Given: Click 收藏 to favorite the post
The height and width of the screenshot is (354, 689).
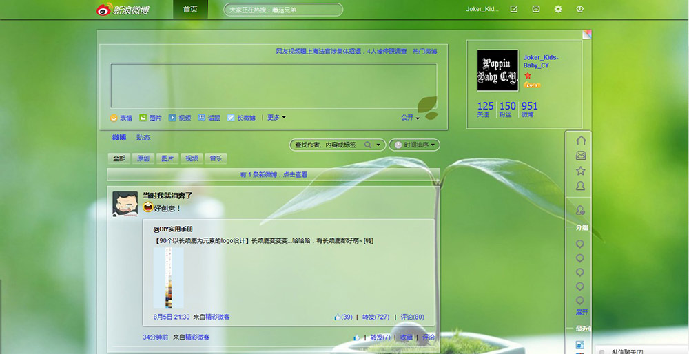Looking at the screenshot, I should (x=406, y=337).
